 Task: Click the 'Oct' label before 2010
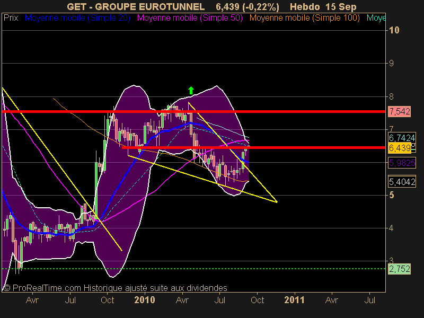[x=108, y=300]
